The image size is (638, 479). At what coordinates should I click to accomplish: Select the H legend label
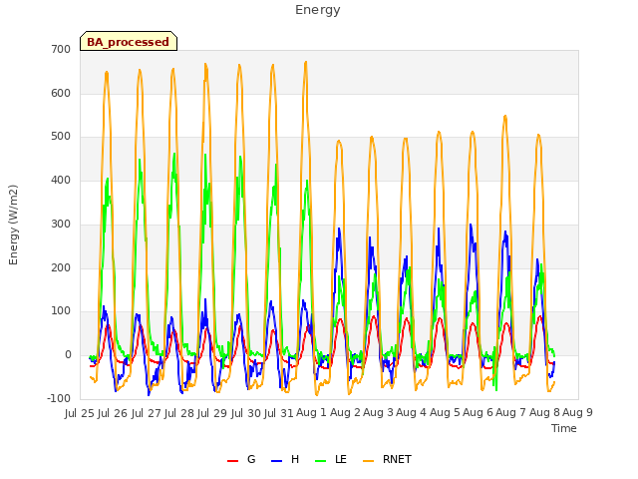pos(295,459)
